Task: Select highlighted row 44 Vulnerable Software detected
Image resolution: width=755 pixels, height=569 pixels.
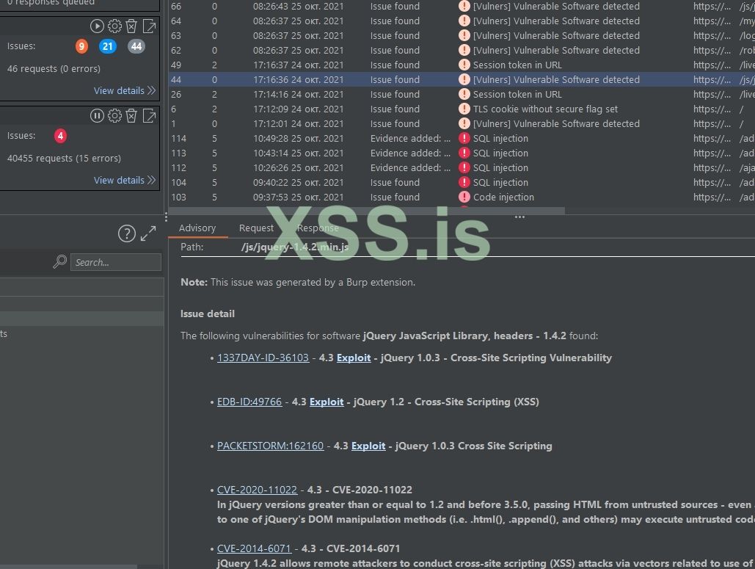Action: click(462, 79)
